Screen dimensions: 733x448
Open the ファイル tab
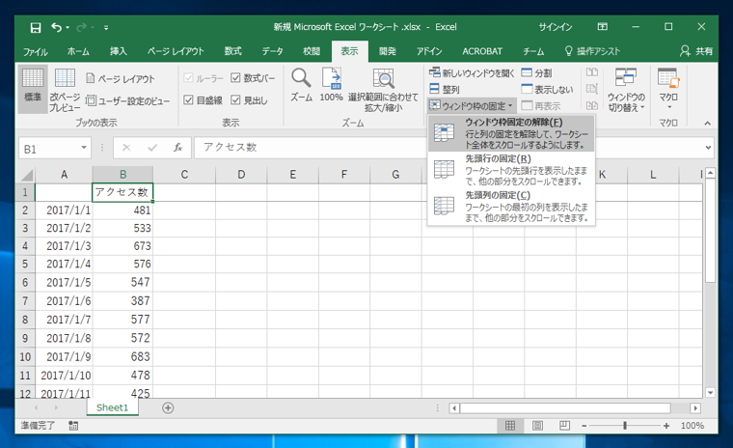(x=36, y=51)
